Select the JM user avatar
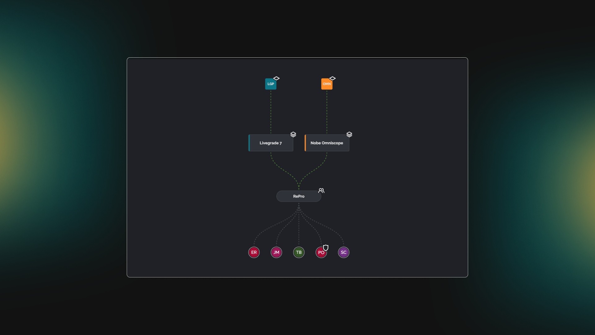 click(x=276, y=252)
